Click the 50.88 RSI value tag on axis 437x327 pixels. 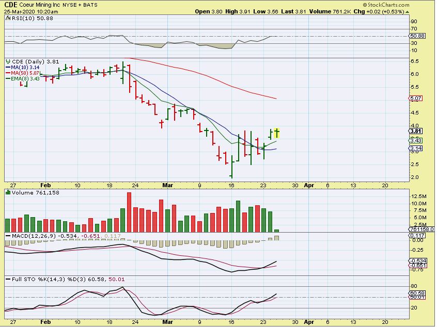tap(417, 36)
